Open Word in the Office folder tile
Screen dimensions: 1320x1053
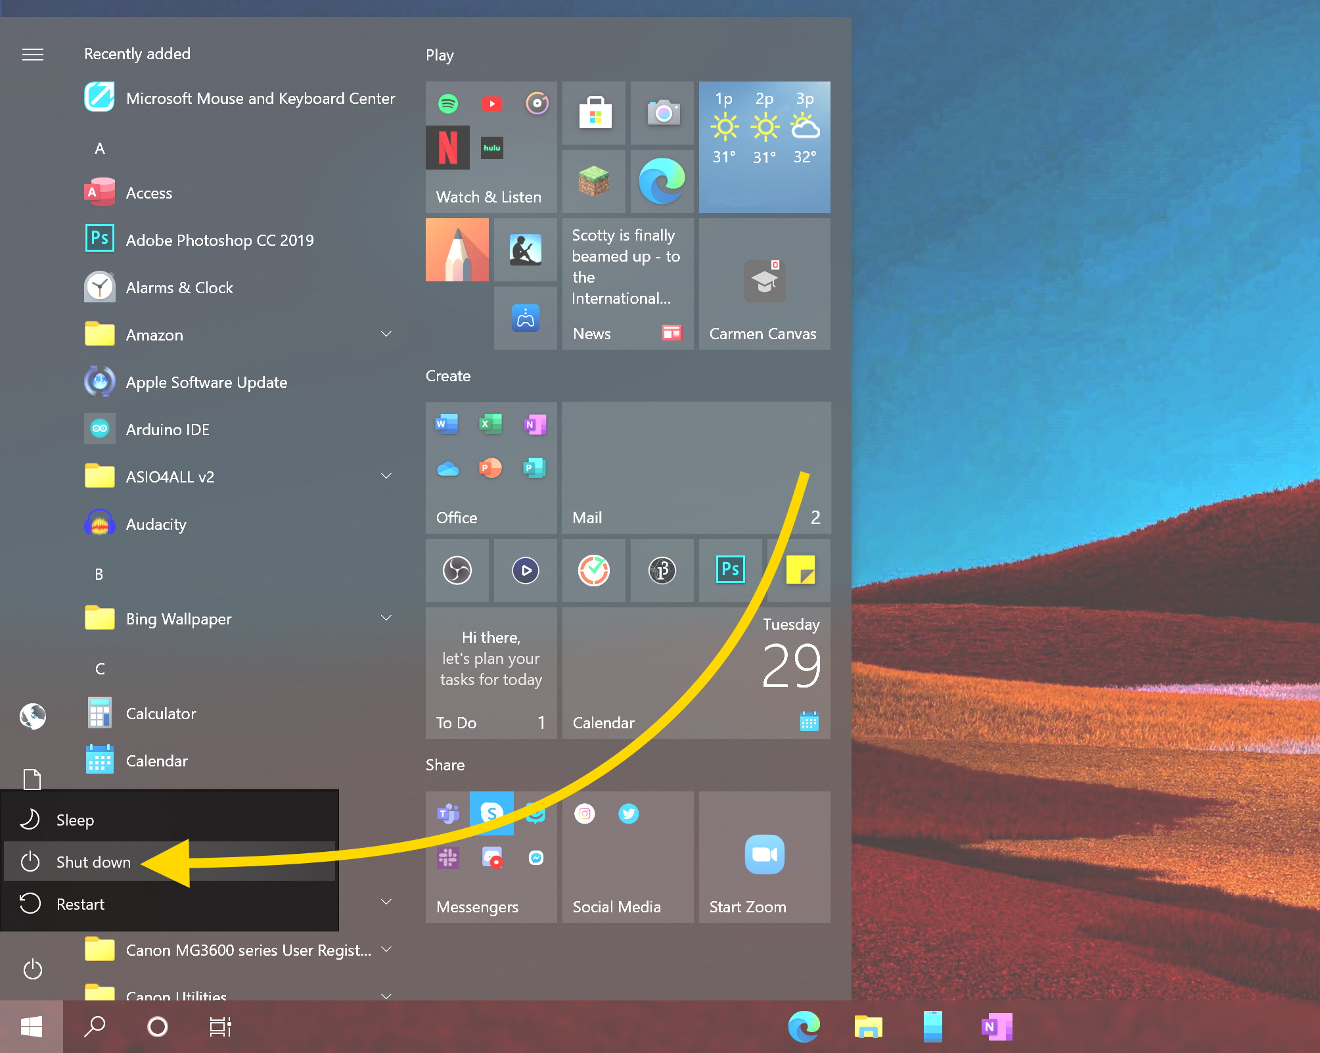tap(447, 424)
